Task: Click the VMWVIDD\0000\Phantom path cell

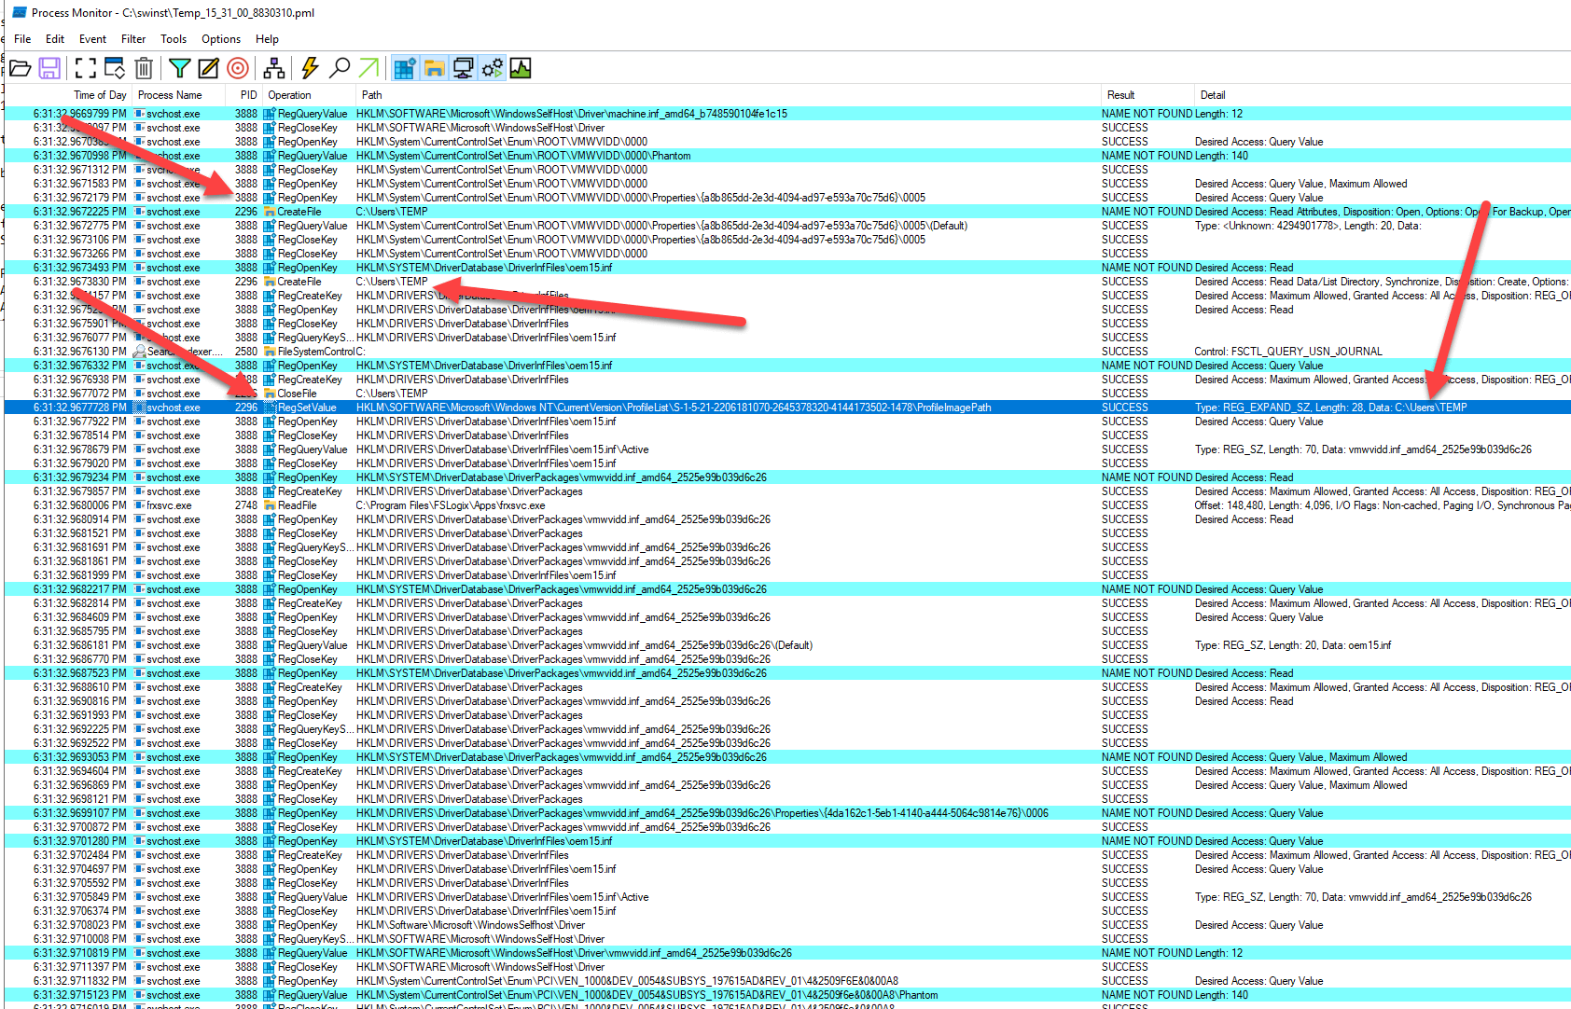Action: (x=523, y=156)
